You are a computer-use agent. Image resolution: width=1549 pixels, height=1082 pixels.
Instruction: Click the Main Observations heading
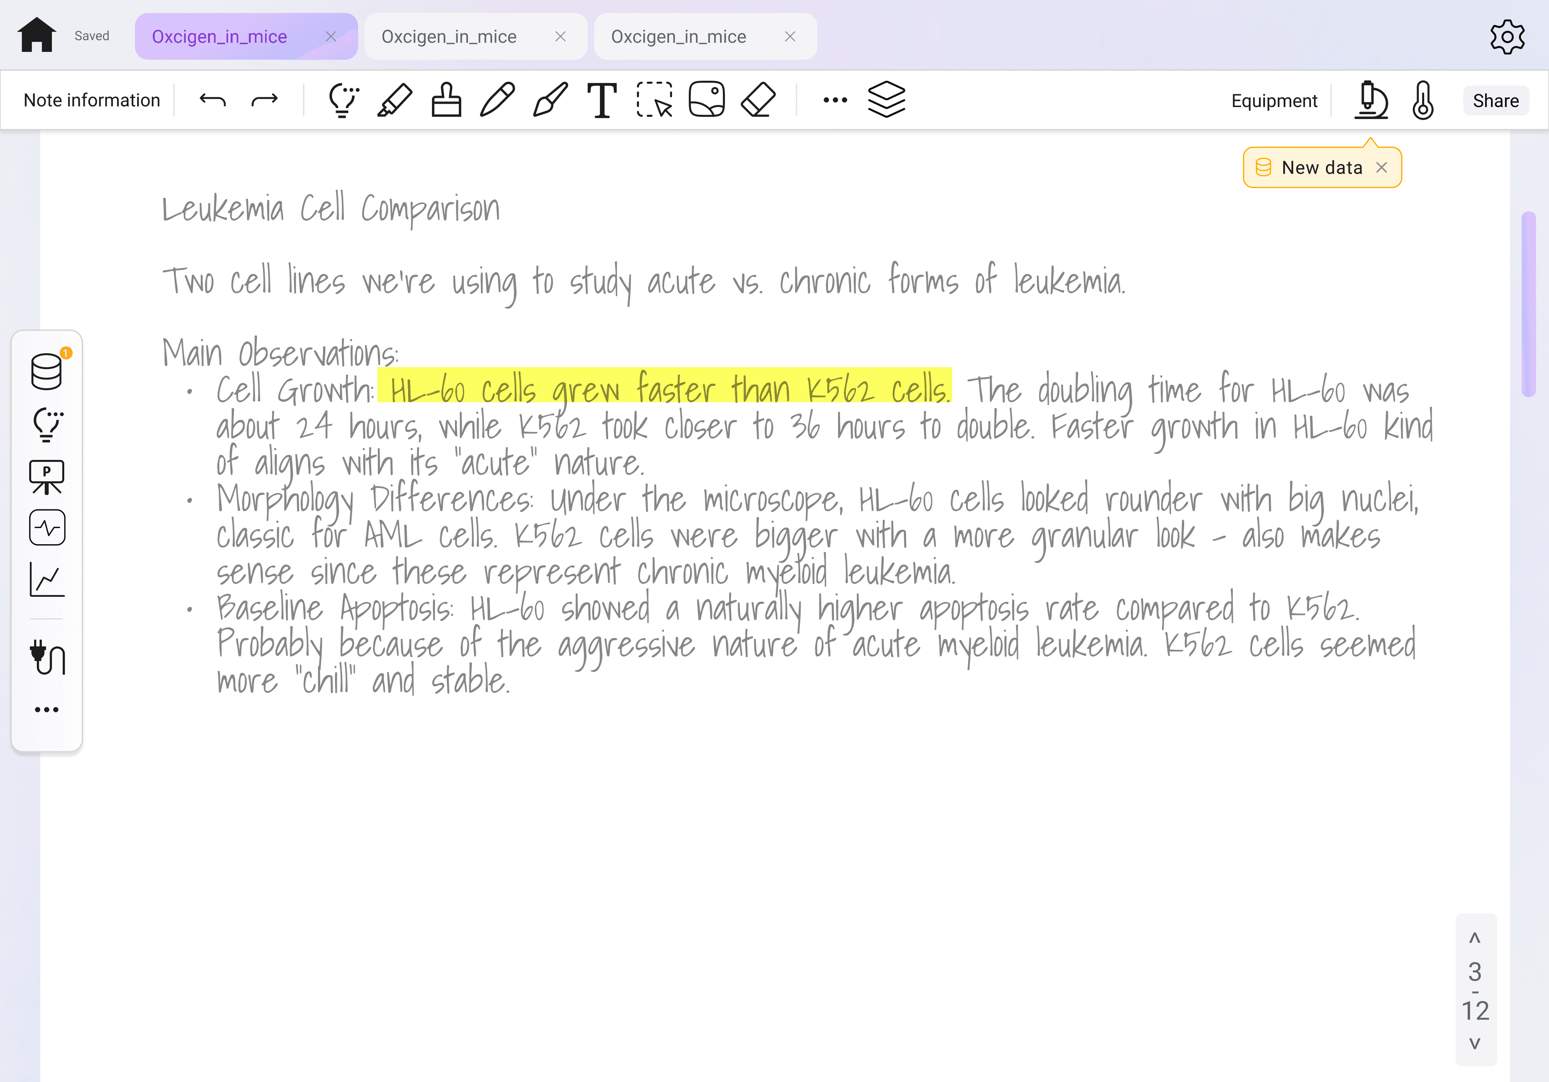click(280, 352)
